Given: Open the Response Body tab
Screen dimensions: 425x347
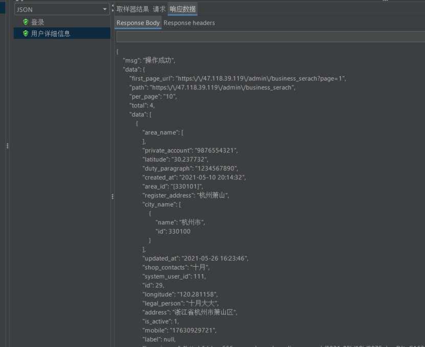Looking at the screenshot, I should coord(138,23).
